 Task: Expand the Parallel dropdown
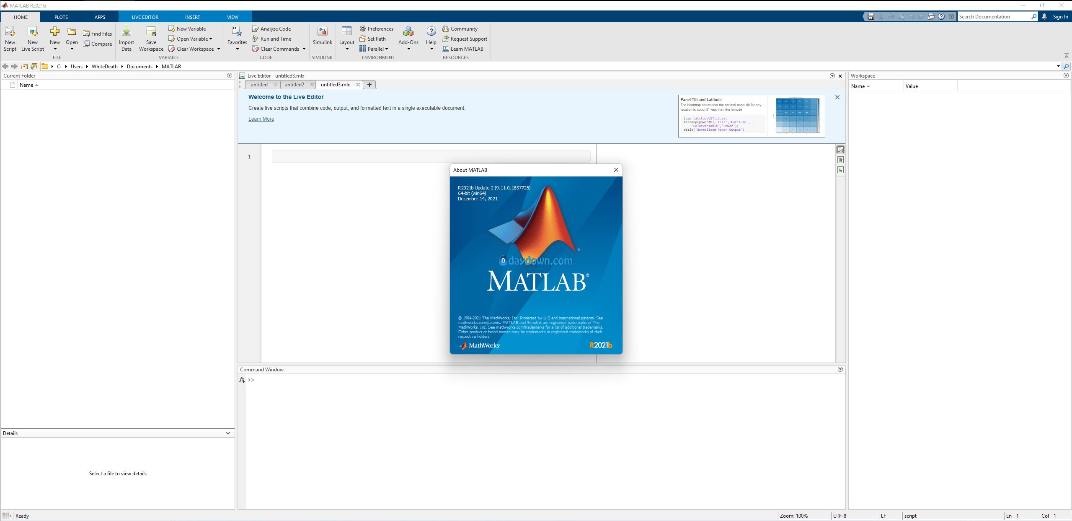387,49
